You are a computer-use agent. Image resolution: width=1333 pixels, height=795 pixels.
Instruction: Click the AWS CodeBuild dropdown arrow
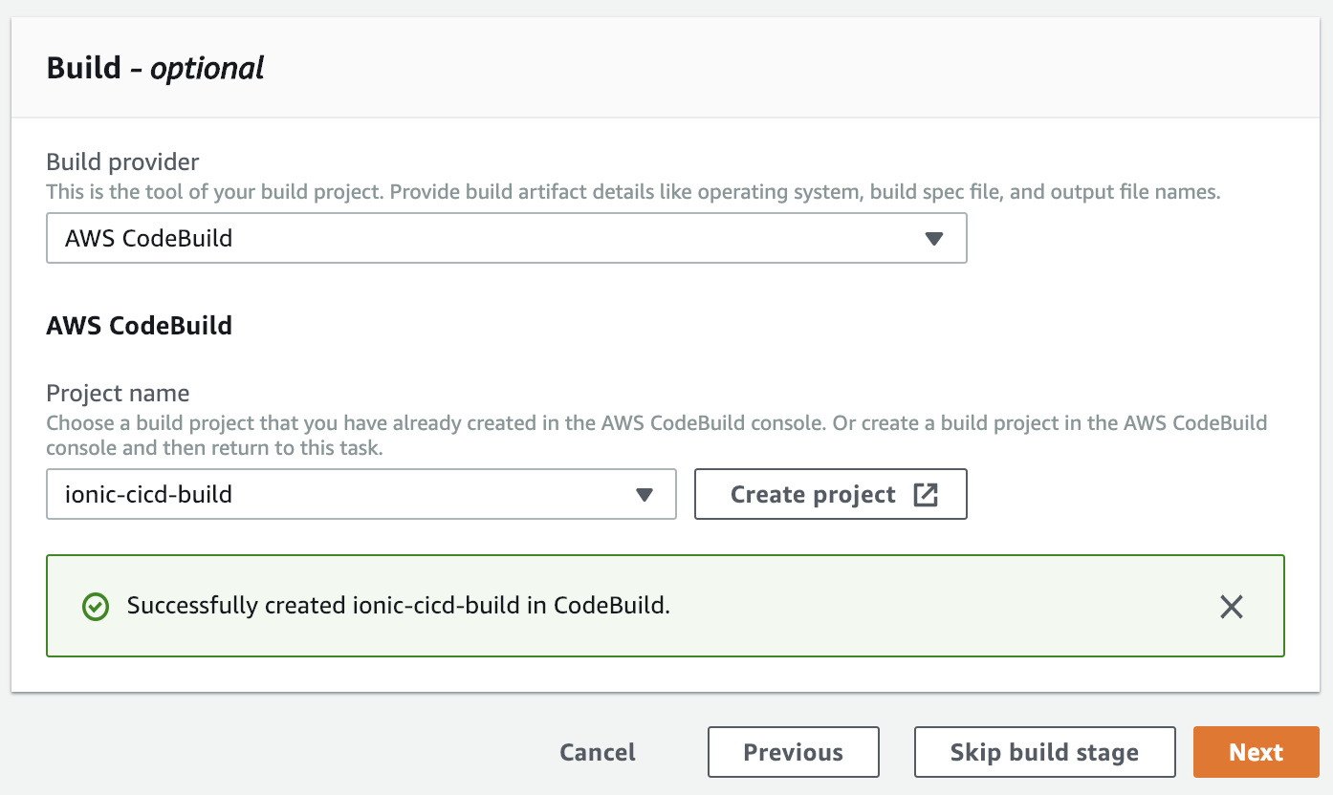click(934, 239)
